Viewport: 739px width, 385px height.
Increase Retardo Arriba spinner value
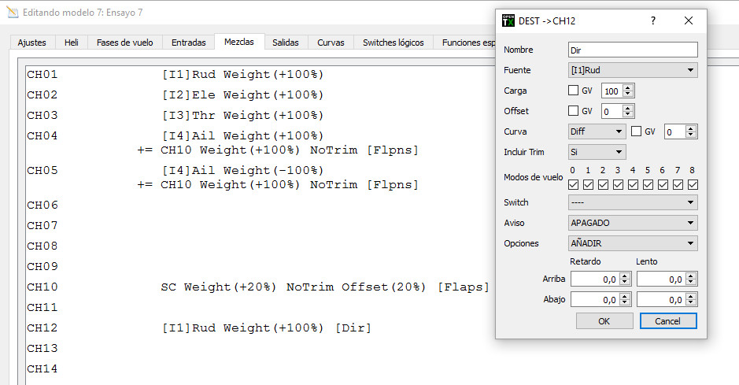[x=625, y=276]
